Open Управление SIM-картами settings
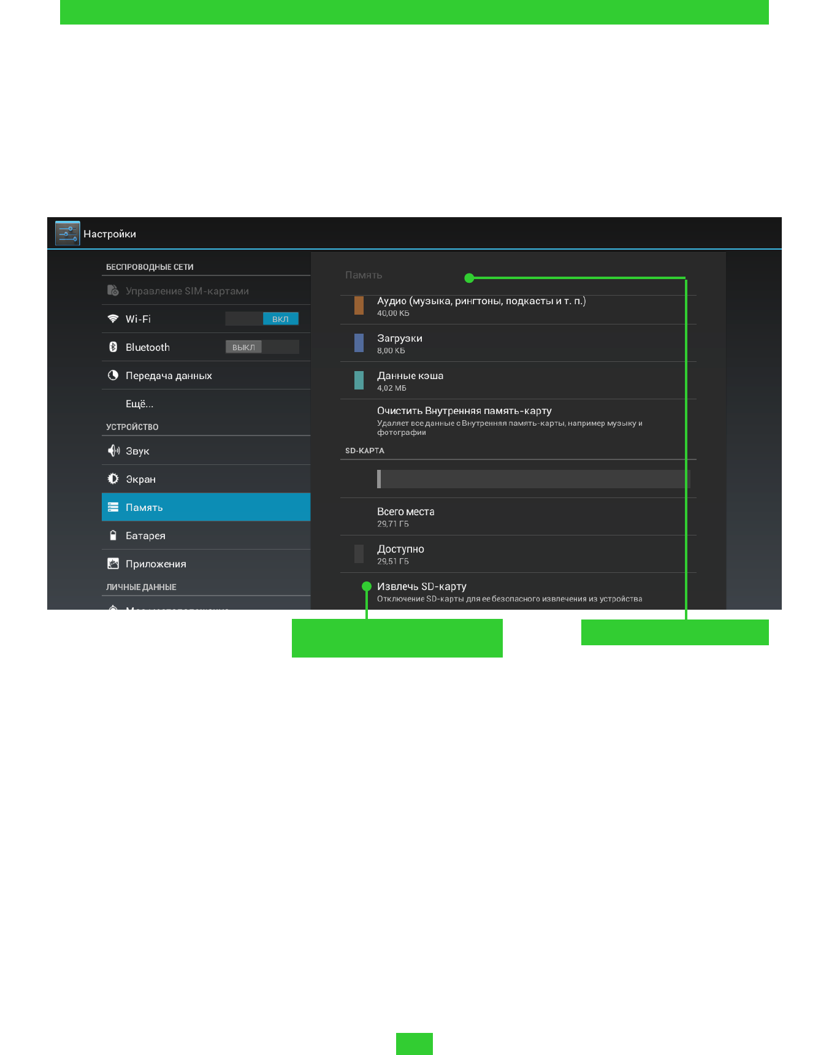This screenshot has width=829, height=1055. click(x=187, y=291)
